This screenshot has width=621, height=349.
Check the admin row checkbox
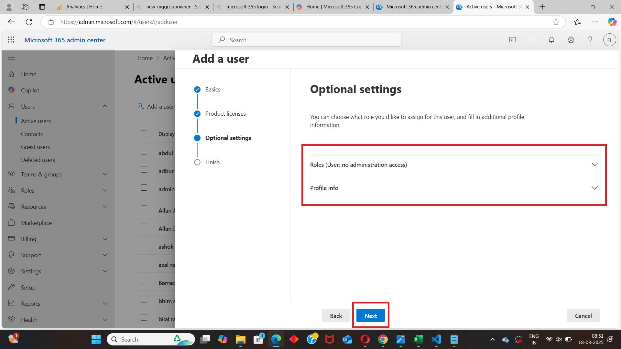pos(144,187)
